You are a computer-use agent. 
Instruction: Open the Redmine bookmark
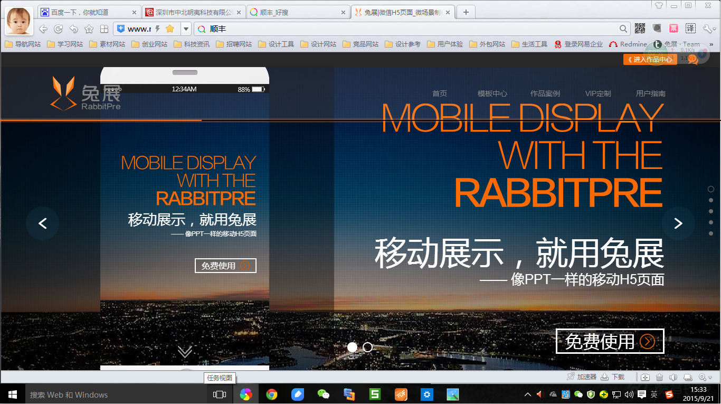(628, 44)
